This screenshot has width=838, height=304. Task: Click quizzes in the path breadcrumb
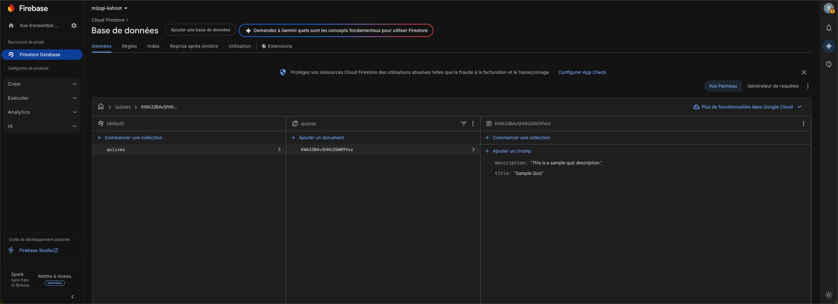[123, 107]
